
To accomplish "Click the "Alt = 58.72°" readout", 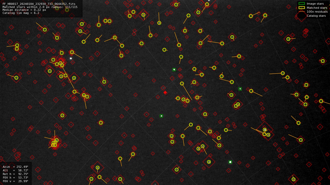I will tap(15, 170).
